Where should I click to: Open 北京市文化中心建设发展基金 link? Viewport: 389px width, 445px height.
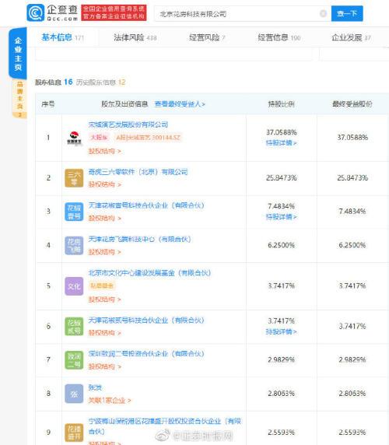coord(149,273)
